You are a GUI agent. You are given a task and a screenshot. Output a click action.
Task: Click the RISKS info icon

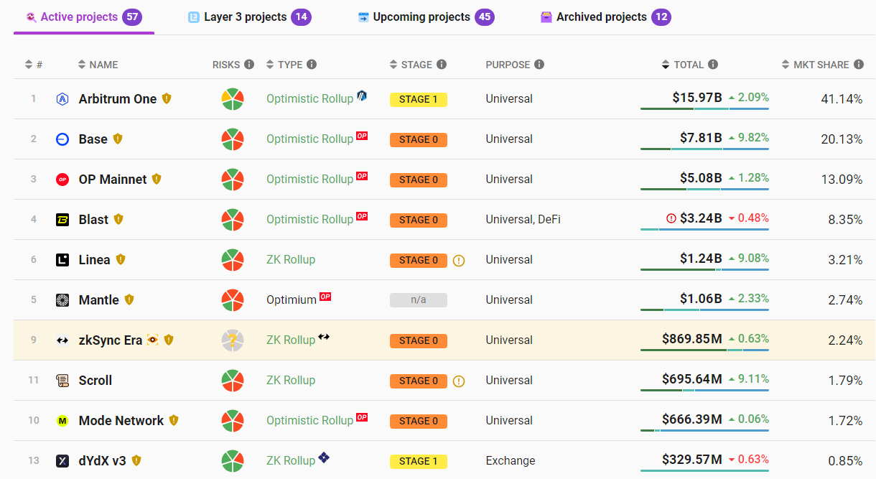tap(249, 65)
